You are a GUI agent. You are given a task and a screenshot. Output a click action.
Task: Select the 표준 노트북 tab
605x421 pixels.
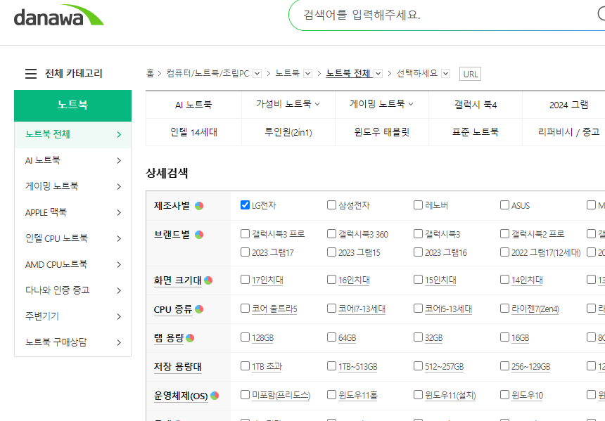pyautogui.click(x=476, y=132)
